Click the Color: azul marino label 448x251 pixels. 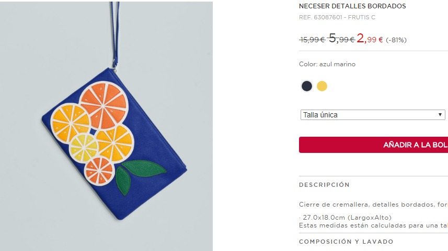327,64
